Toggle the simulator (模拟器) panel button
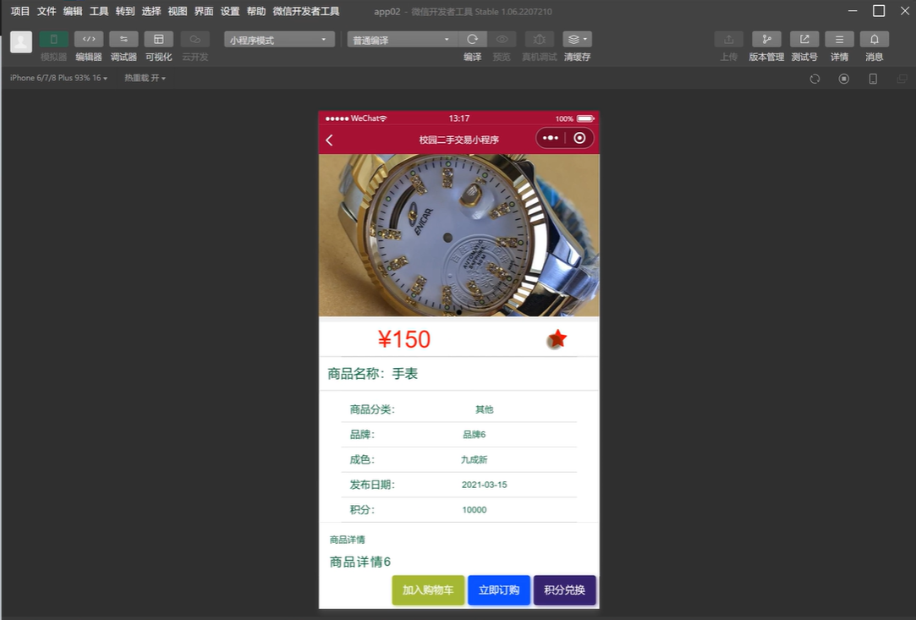Image resolution: width=916 pixels, height=620 pixels. pyautogui.click(x=53, y=40)
